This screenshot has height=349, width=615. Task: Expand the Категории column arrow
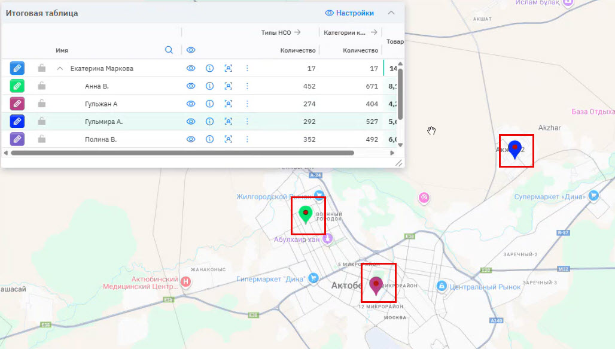(x=374, y=32)
